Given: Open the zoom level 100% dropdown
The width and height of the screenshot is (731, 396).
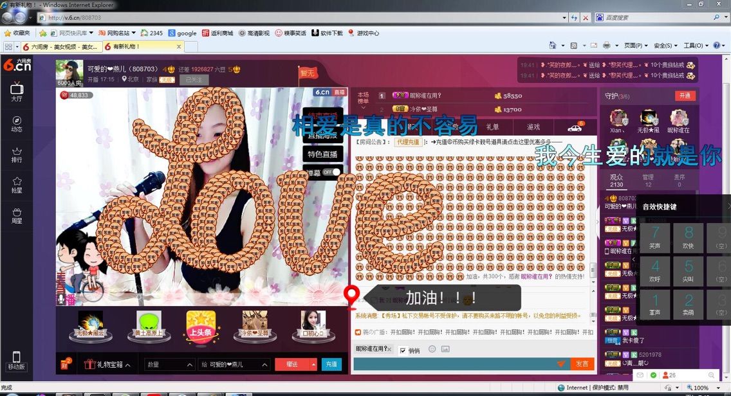Looking at the screenshot, I should click(718, 388).
